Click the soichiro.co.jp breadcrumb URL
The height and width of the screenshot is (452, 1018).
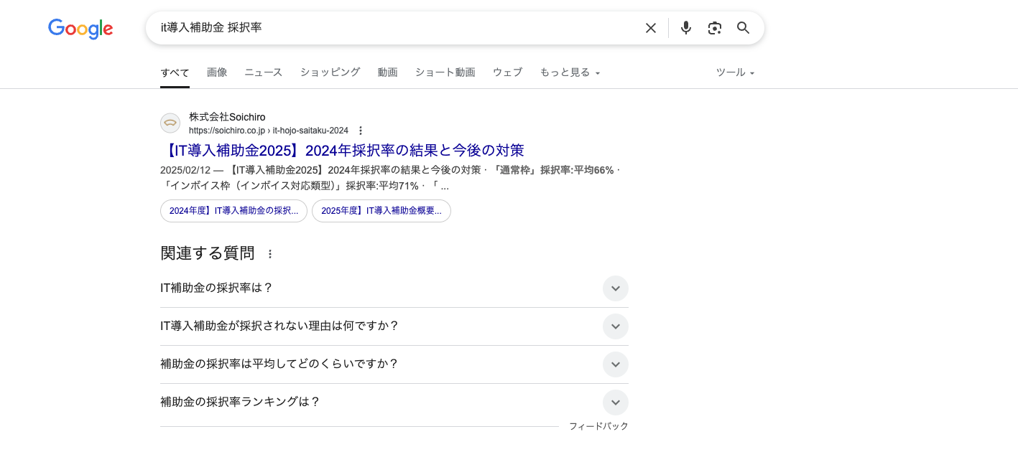click(x=269, y=131)
